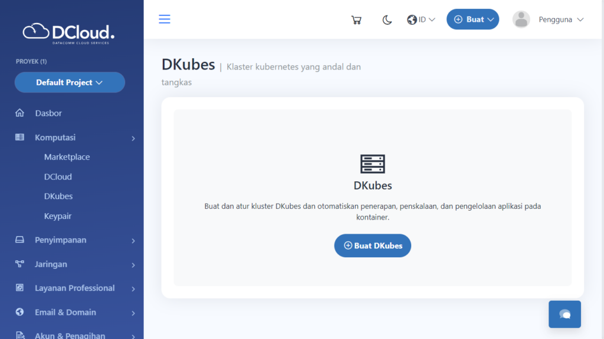This screenshot has width=604, height=339.
Task: Go to Dasbor in sidebar
Action: 48,113
